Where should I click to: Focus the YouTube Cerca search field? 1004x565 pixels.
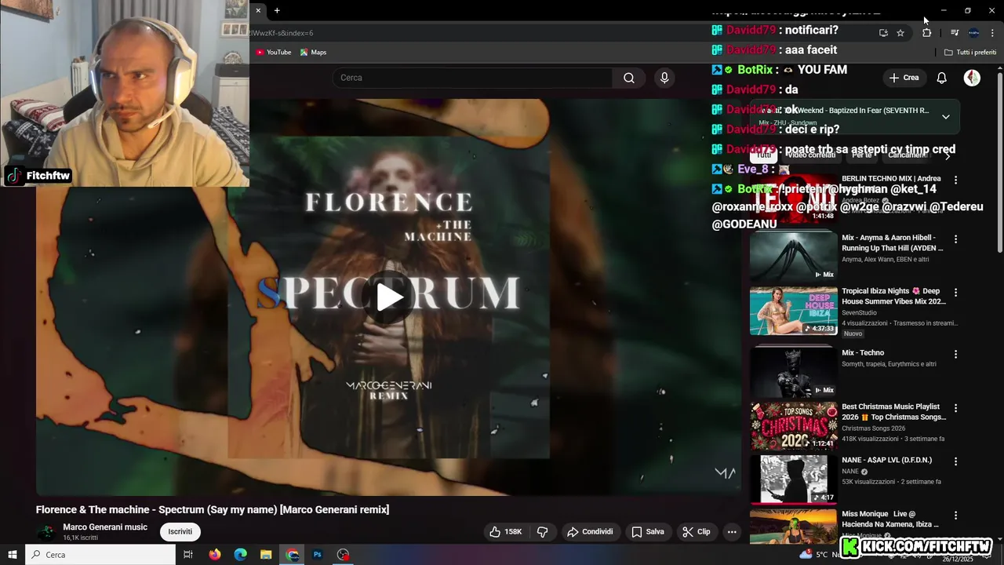coord(473,78)
